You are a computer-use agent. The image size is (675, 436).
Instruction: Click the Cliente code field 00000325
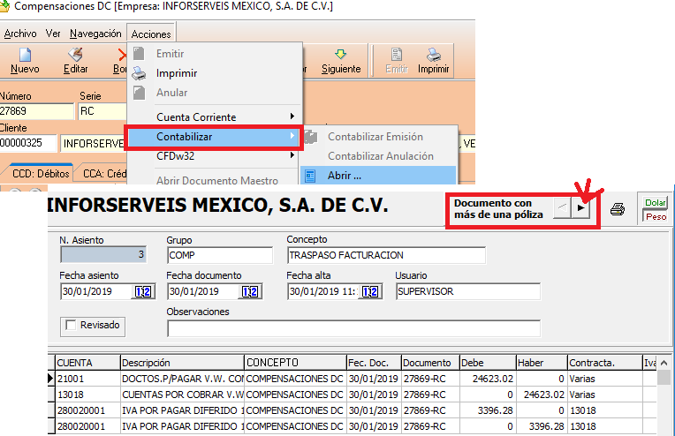click(x=27, y=143)
